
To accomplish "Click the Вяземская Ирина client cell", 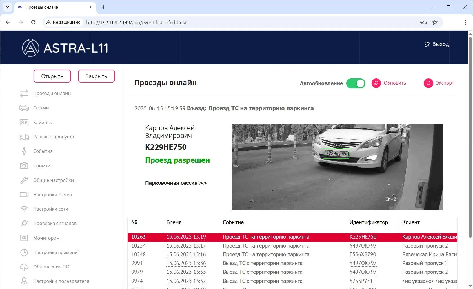I will point(430,254).
